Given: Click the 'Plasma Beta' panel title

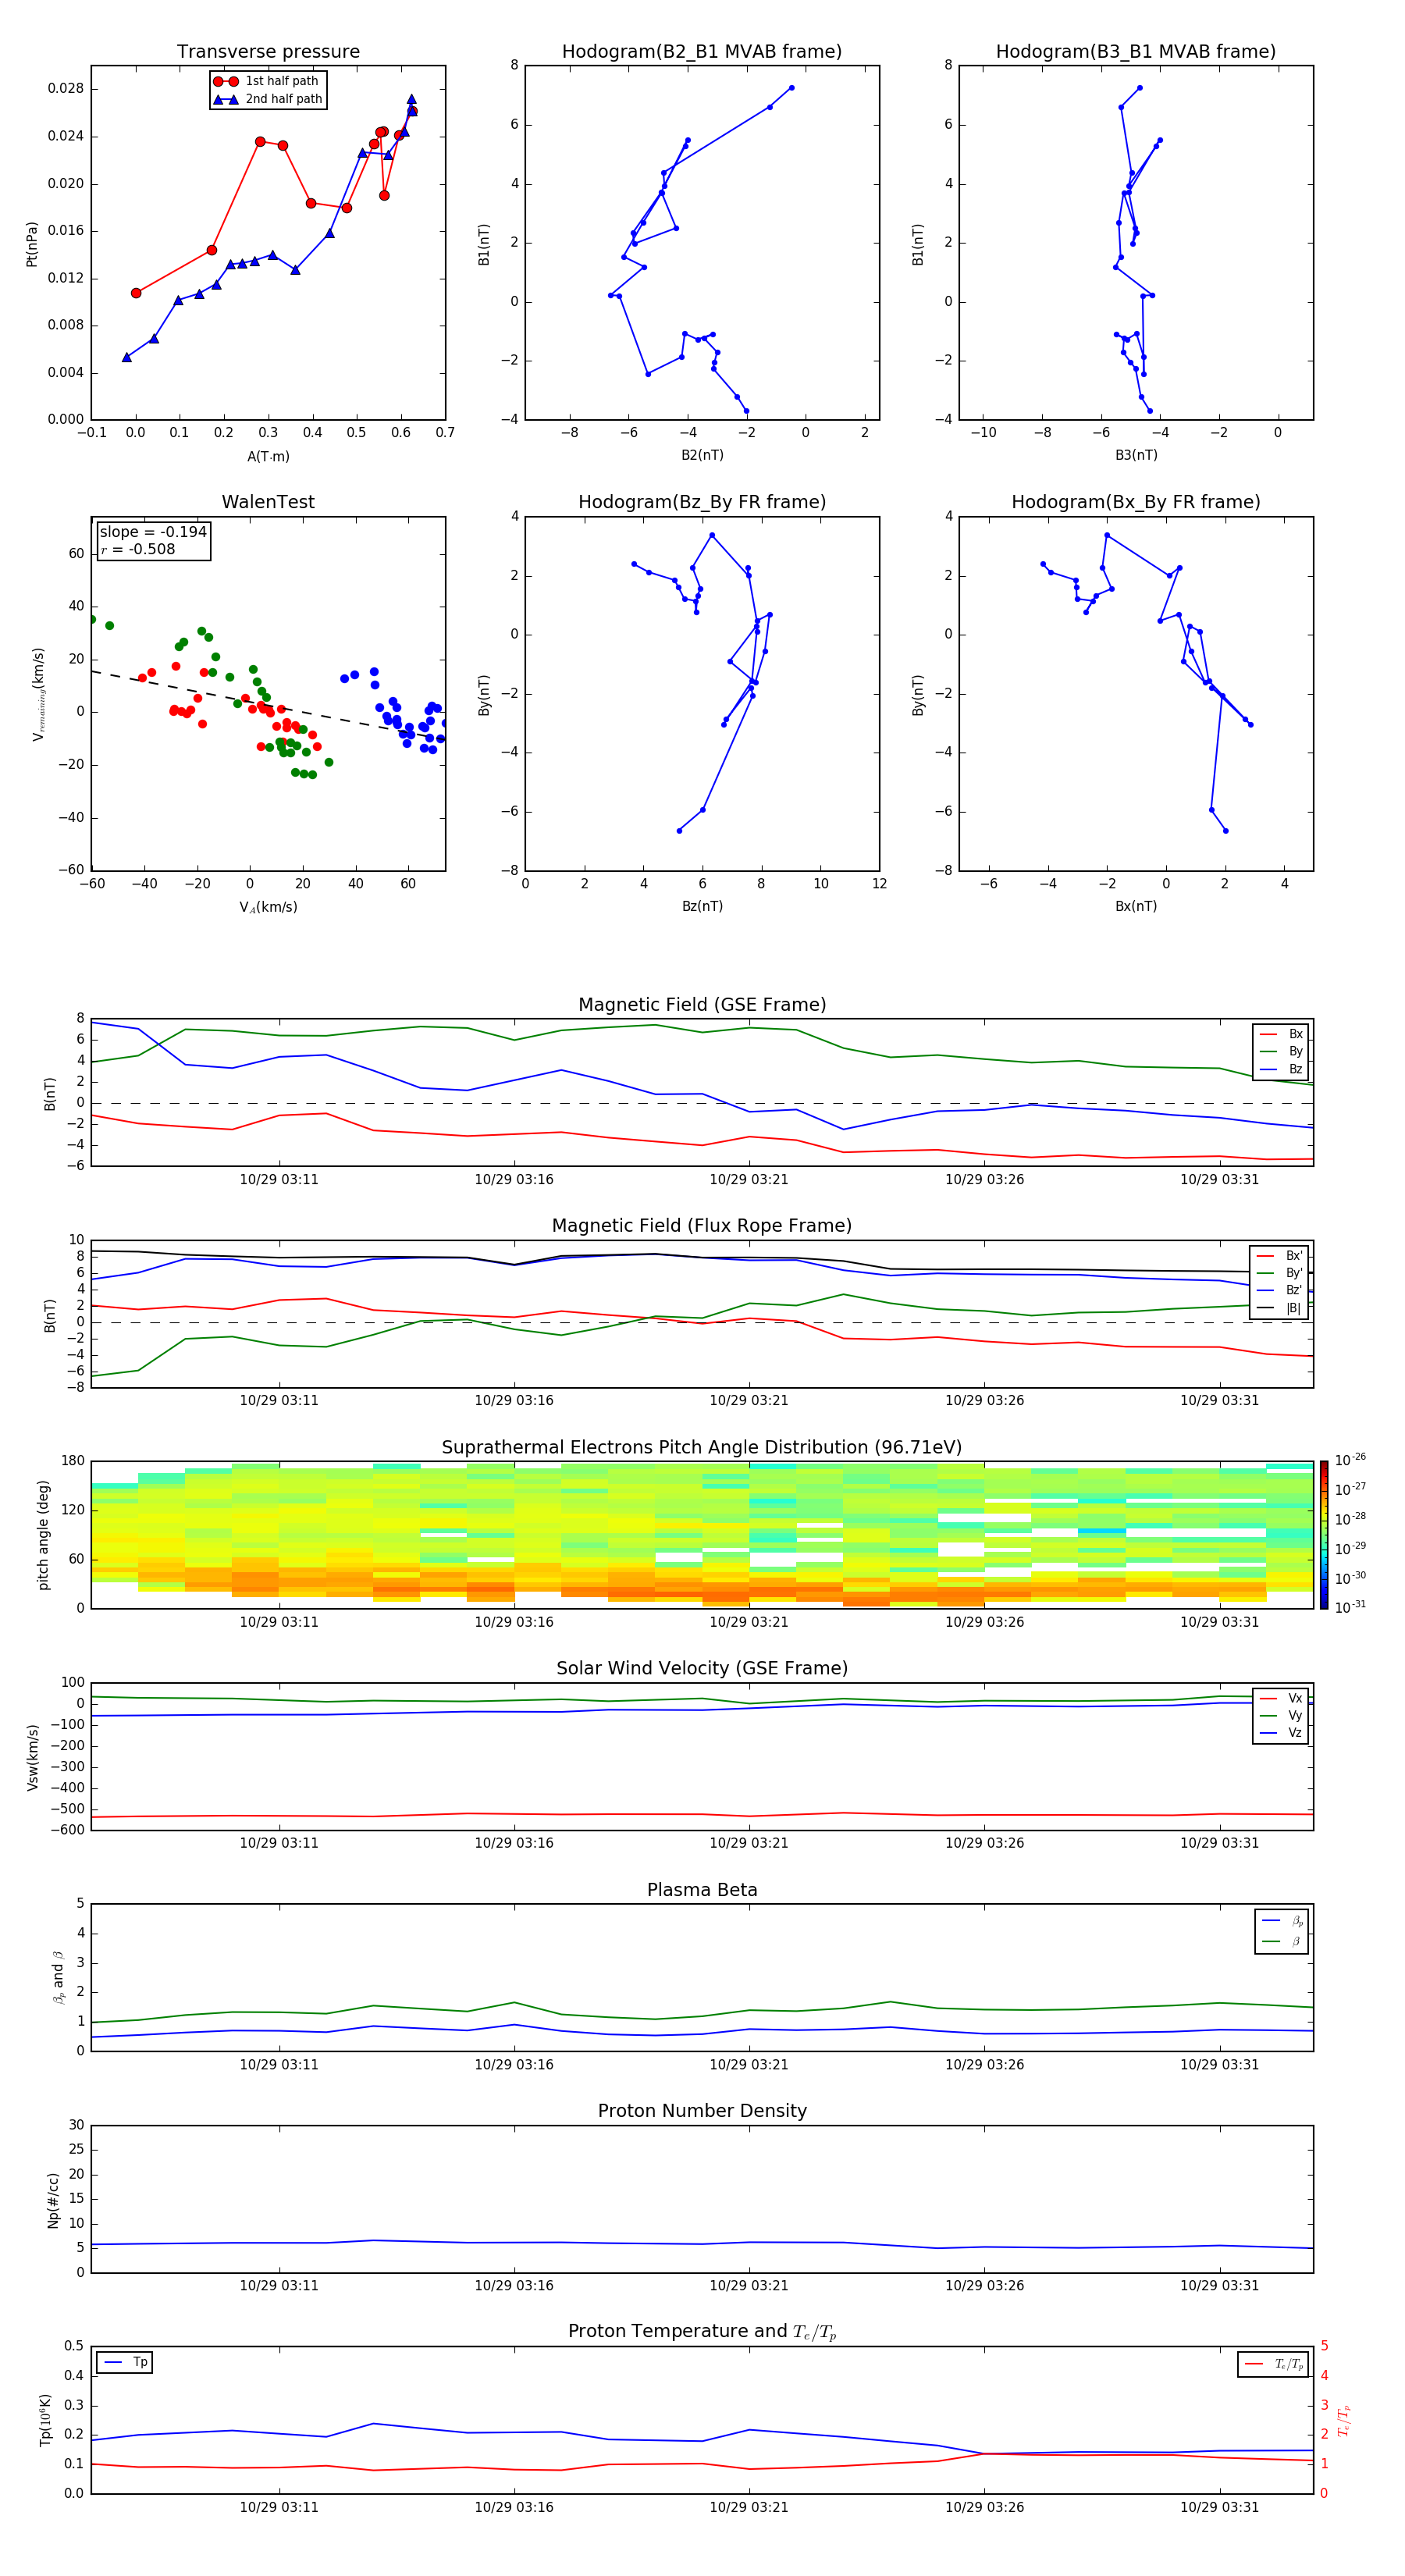Looking at the screenshot, I should (x=702, y=1891).
